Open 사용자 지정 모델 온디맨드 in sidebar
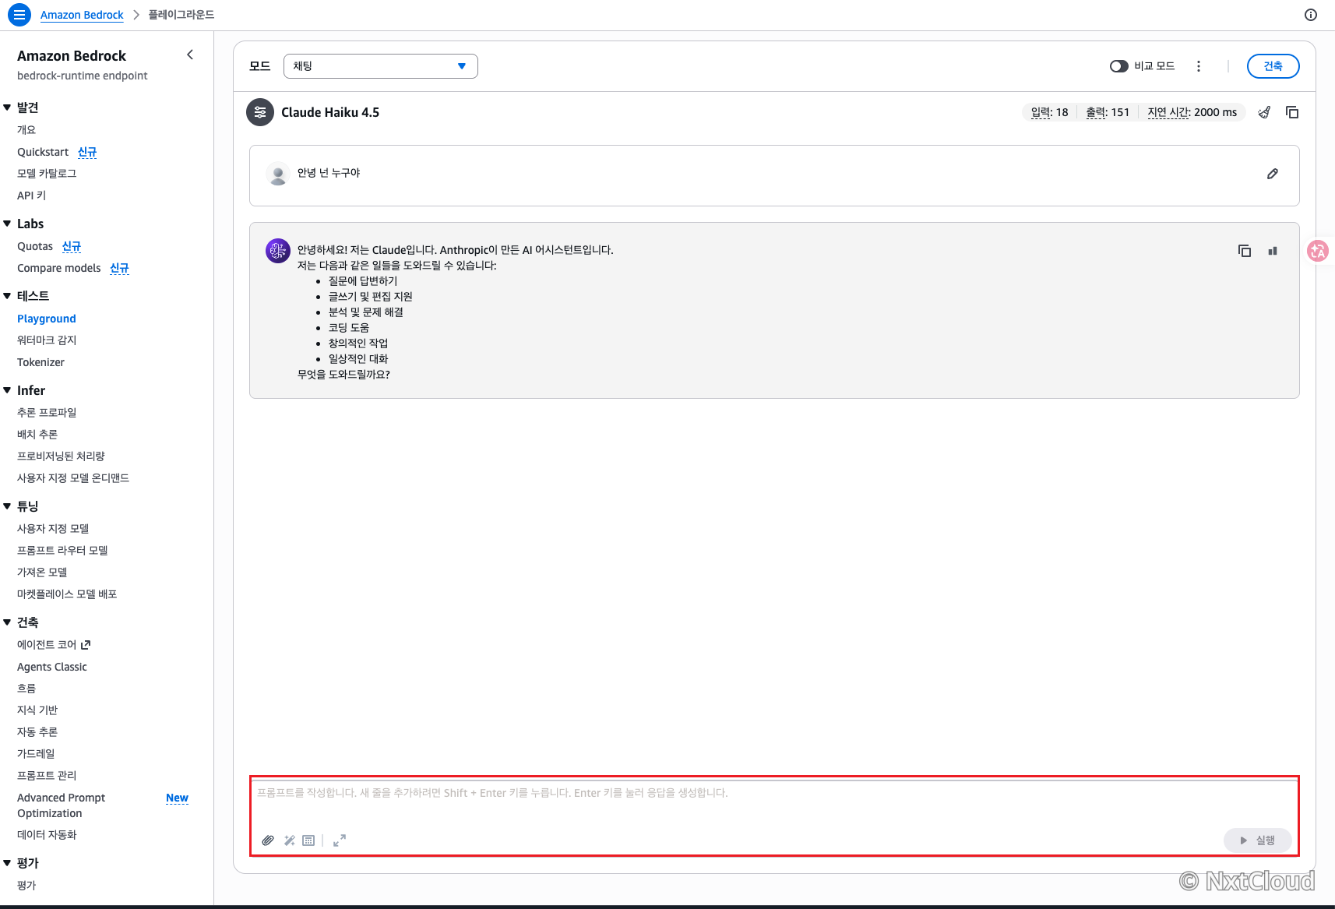The image size is (1335, 909). pyautogui.click(x=73, y=478)
